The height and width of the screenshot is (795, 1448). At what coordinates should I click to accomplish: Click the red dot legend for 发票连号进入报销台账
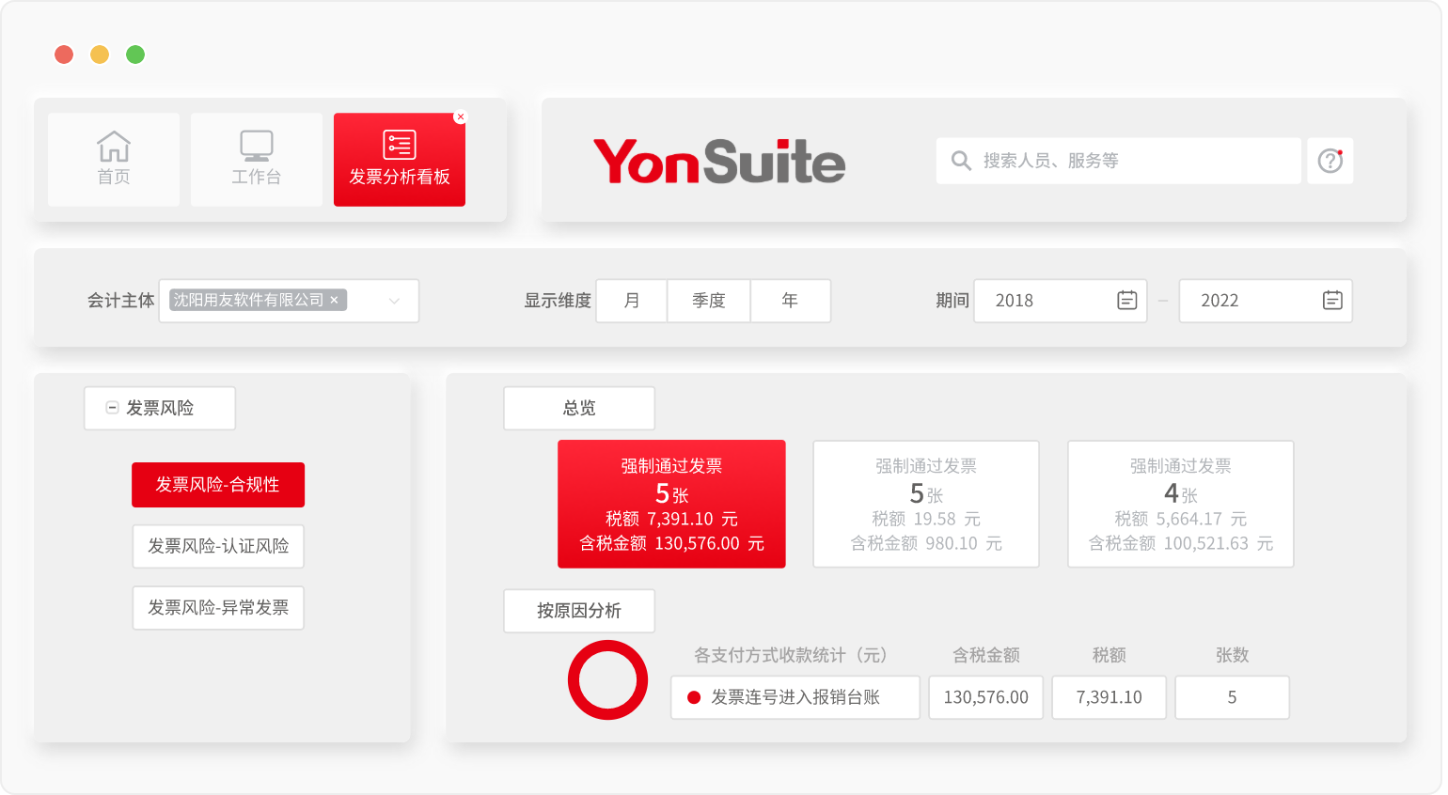694,697
